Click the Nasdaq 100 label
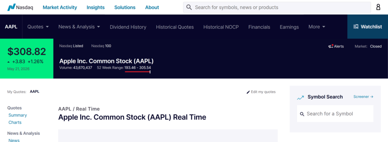This screenshot has width=388, height=142. (x=101, y=46)
